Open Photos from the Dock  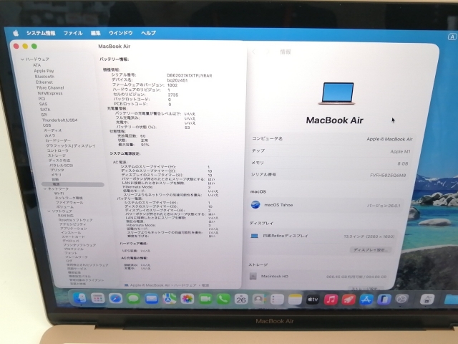[187, 299]
